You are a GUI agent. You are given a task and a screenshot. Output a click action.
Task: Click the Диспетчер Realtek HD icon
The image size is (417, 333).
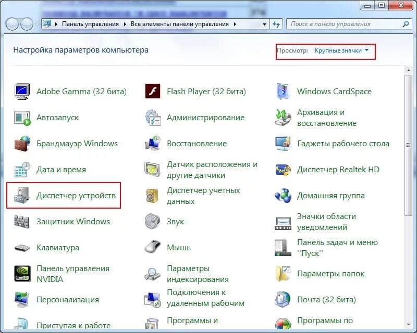[x=283, y=170]
